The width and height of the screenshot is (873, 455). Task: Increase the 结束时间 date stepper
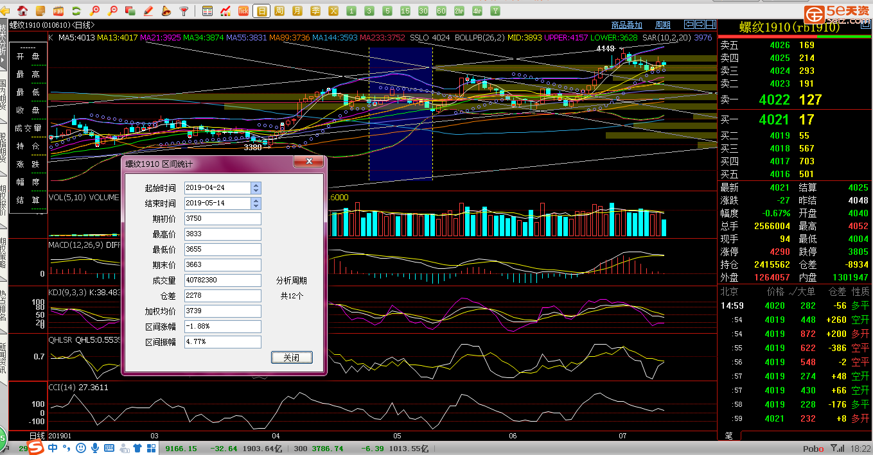[256, 200]
